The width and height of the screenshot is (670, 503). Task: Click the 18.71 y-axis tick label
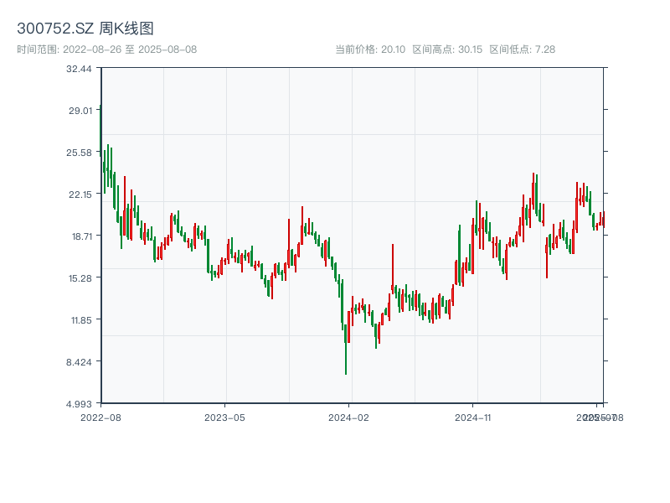(79, 236)
